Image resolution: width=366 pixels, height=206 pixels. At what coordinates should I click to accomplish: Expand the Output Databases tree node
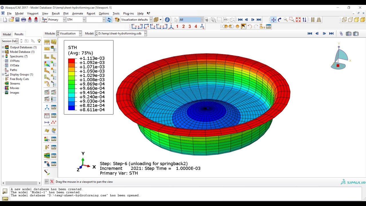3,47
